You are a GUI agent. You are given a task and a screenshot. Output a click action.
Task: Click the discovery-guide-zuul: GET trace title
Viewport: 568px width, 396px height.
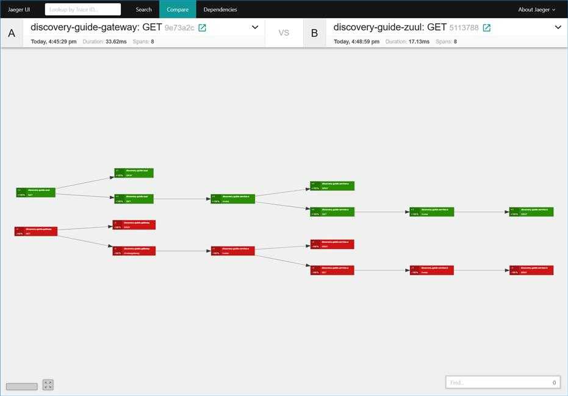pyautogui.click(x=390, y=27)
